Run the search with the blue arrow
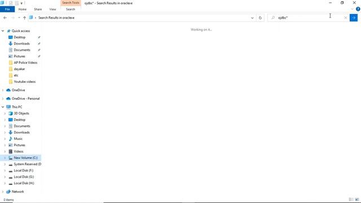Viewport: 361px width, 203px height. click(354, 17)
